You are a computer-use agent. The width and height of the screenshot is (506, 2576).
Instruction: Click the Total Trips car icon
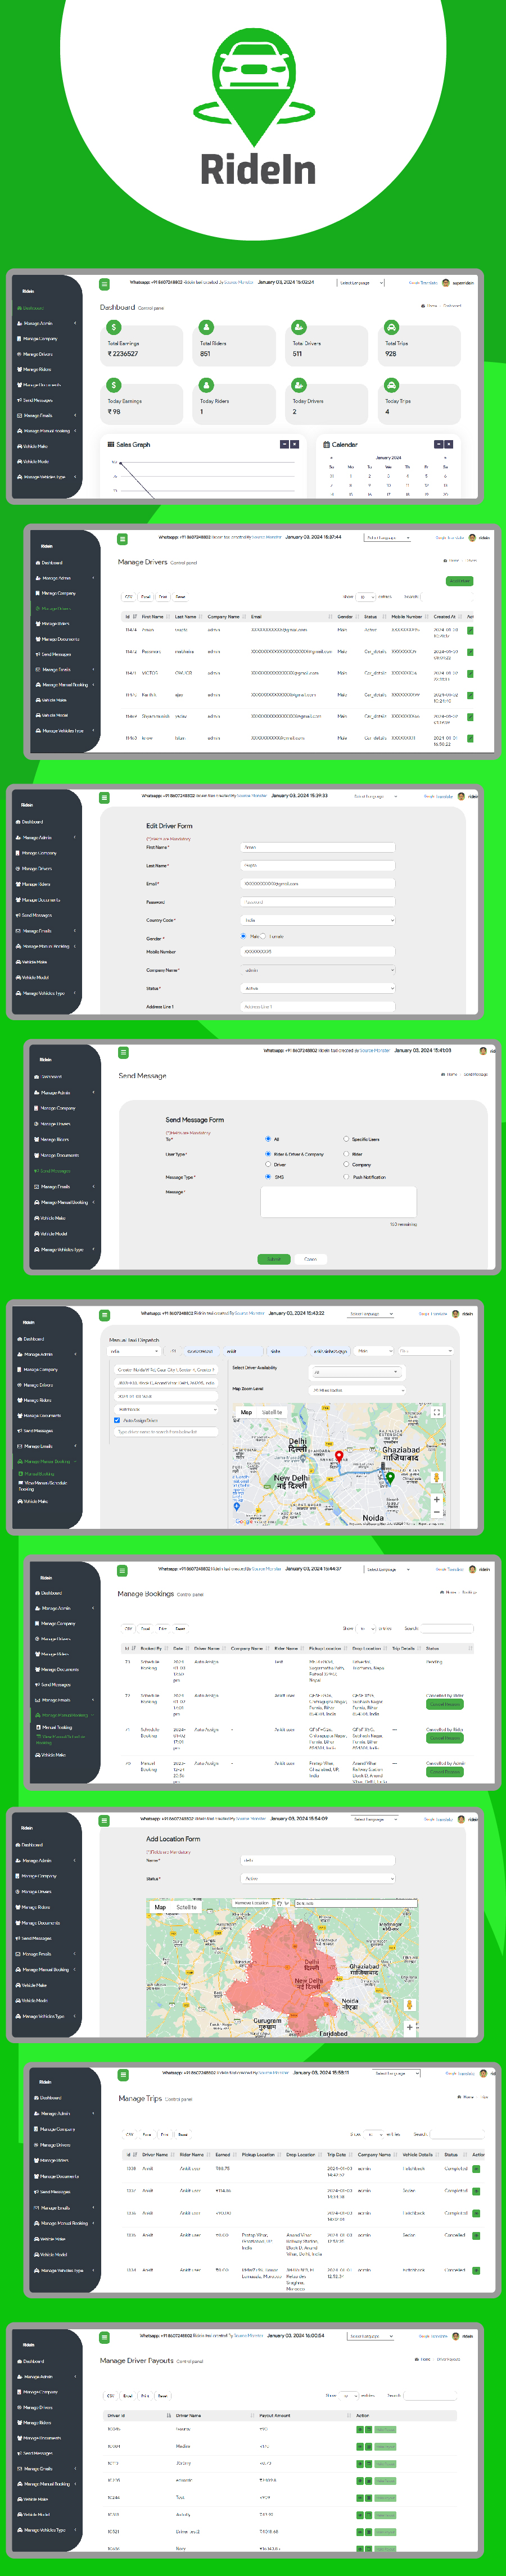point(391,327)
